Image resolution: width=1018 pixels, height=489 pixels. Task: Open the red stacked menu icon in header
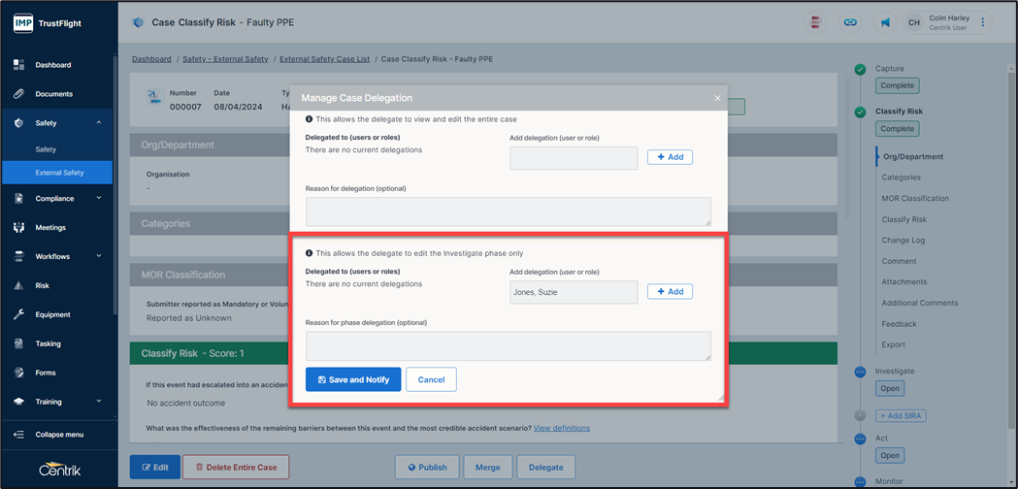pos(815,22)
